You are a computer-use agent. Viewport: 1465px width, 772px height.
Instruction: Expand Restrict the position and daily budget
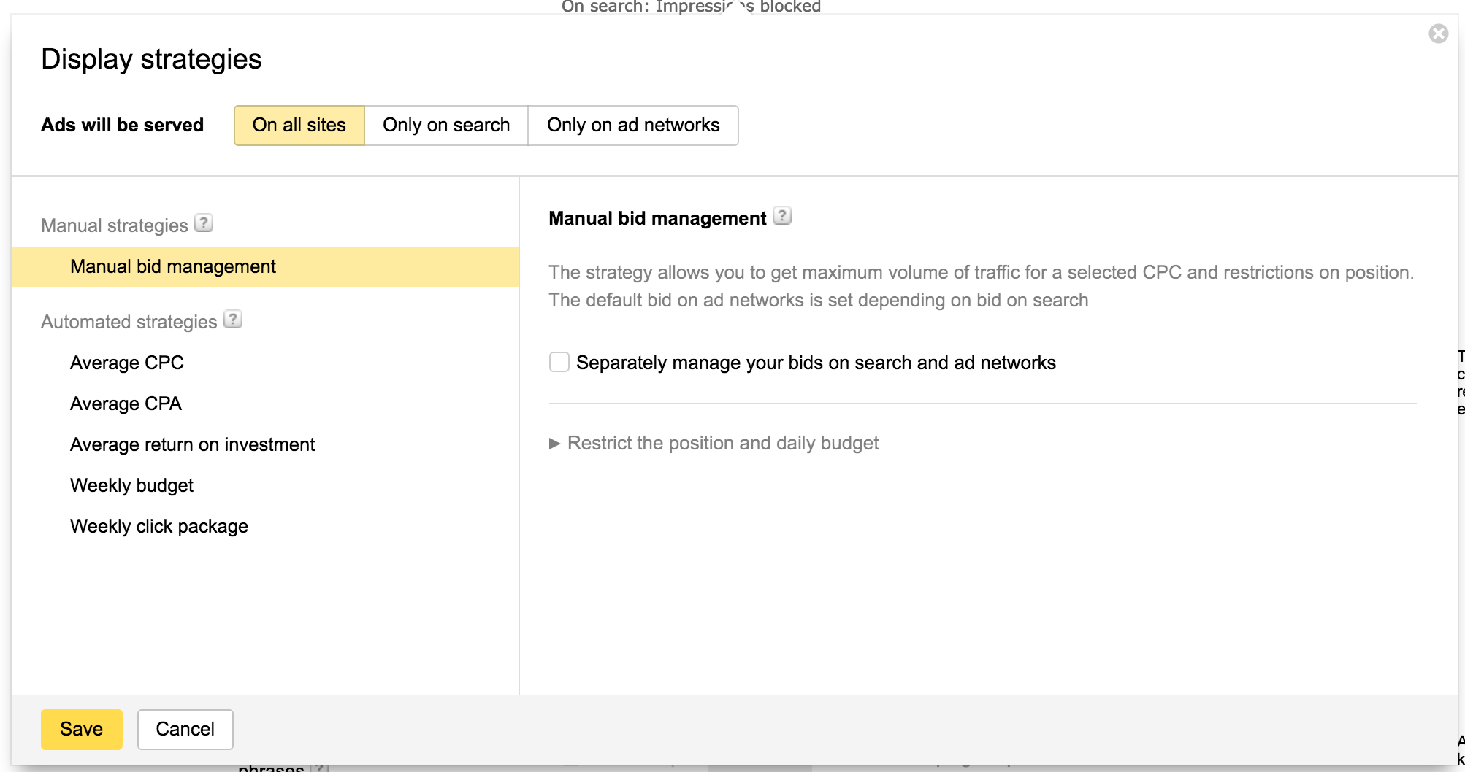click(x=722, y=443)
